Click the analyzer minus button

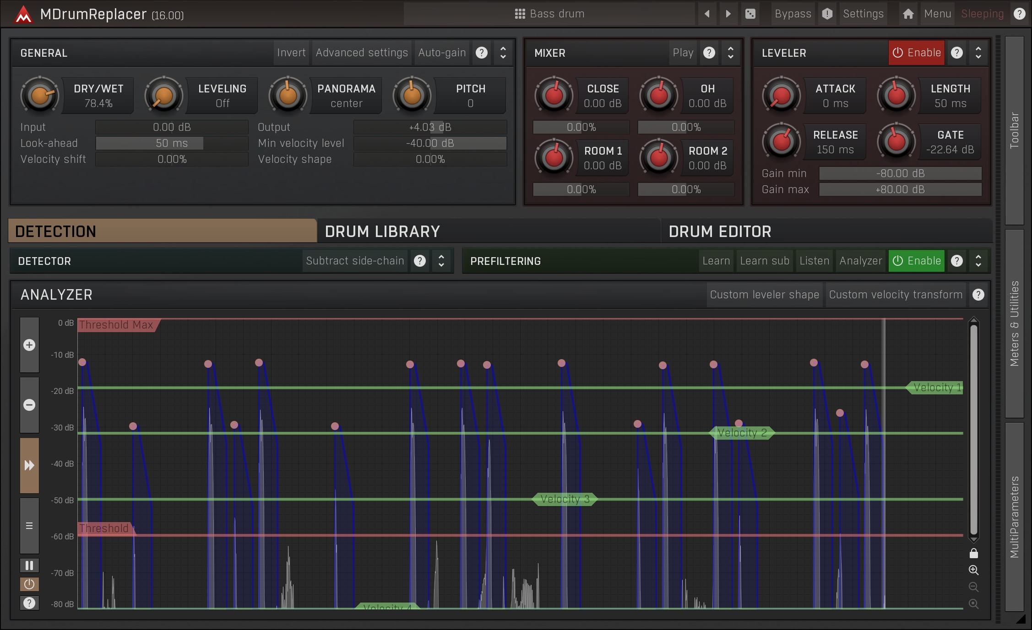point(29,405)
